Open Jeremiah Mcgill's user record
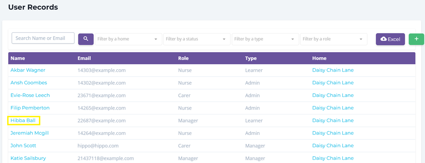The height and width of the screenshot is (163, 425). [30, 133]
